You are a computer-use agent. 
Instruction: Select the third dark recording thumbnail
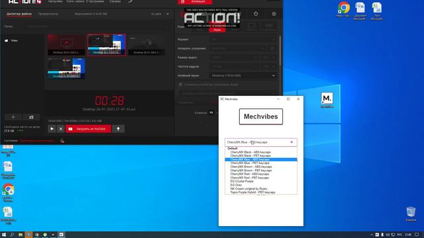147,45
